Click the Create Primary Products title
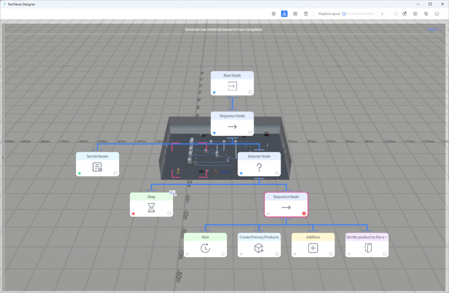The height and width of the screenshot is (293, 449). pos(259,237)
